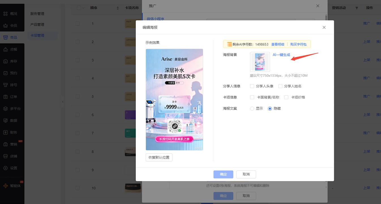The width and height of the screenshot is (381, 204).
Task: Switch to 微信小程序 tab in 推广 dialog
Action: [x=155, y=19]
